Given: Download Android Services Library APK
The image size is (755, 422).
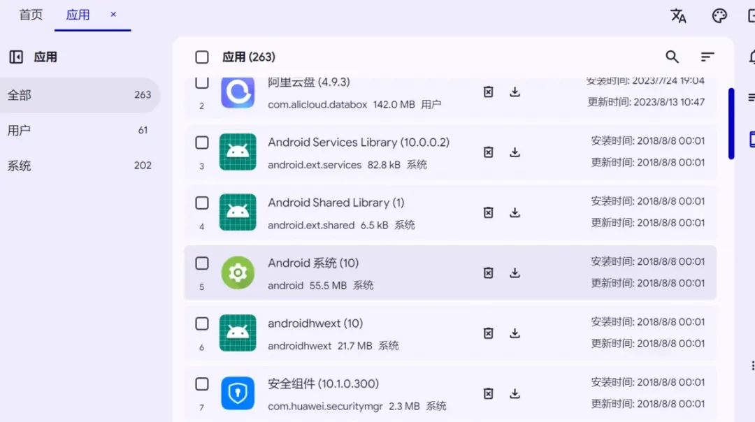Looking at the screenshot, I should (515, 152).
